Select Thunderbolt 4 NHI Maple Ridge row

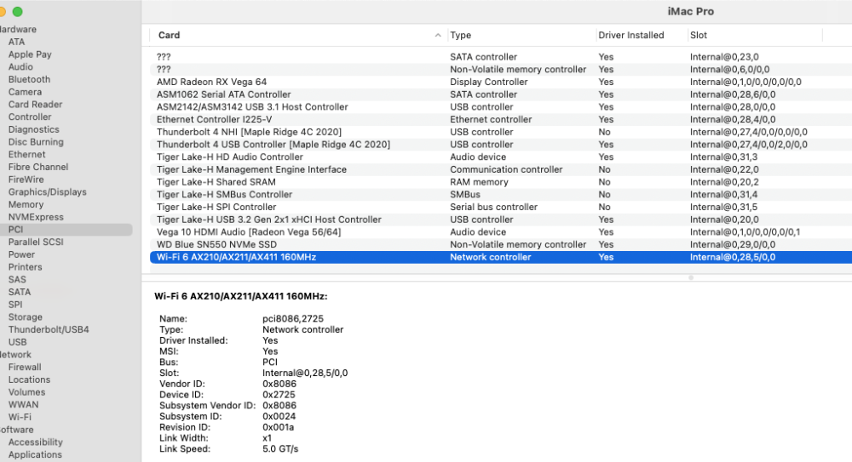coord(501,132)
